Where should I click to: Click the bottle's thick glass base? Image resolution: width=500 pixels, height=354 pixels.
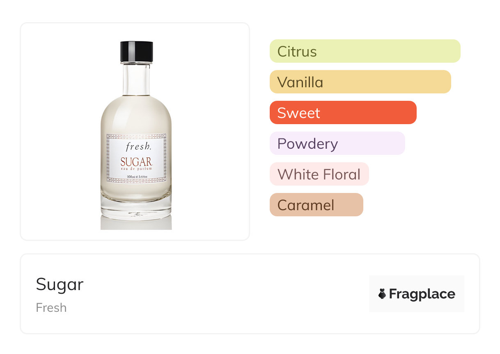point(136,209)
